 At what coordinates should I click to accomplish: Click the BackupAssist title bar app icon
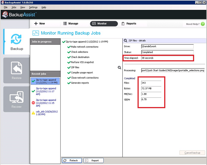click(x=3, y=2)
